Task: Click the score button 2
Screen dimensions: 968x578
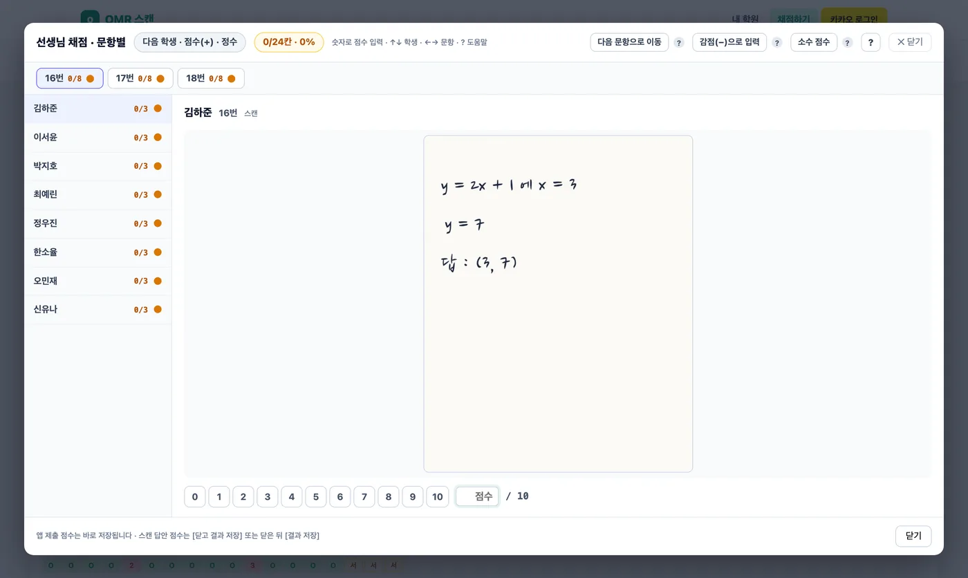Action: click(243, 496)
